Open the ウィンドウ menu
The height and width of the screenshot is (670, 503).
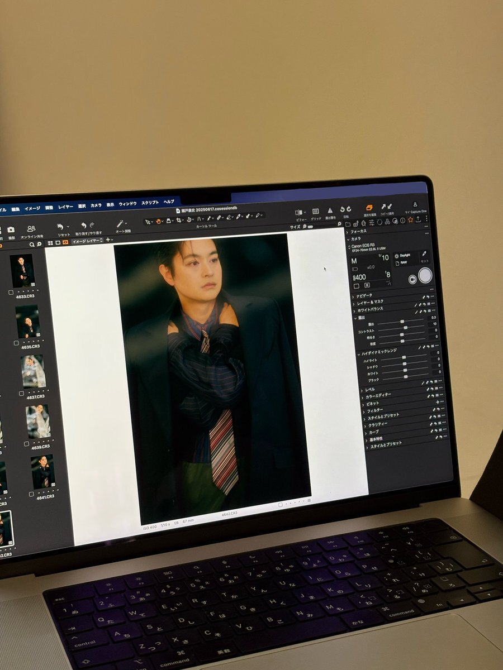(127, 204)
